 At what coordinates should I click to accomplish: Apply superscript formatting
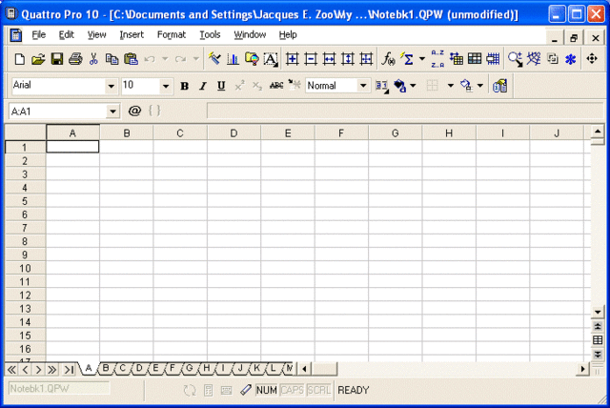pos(239,86)
